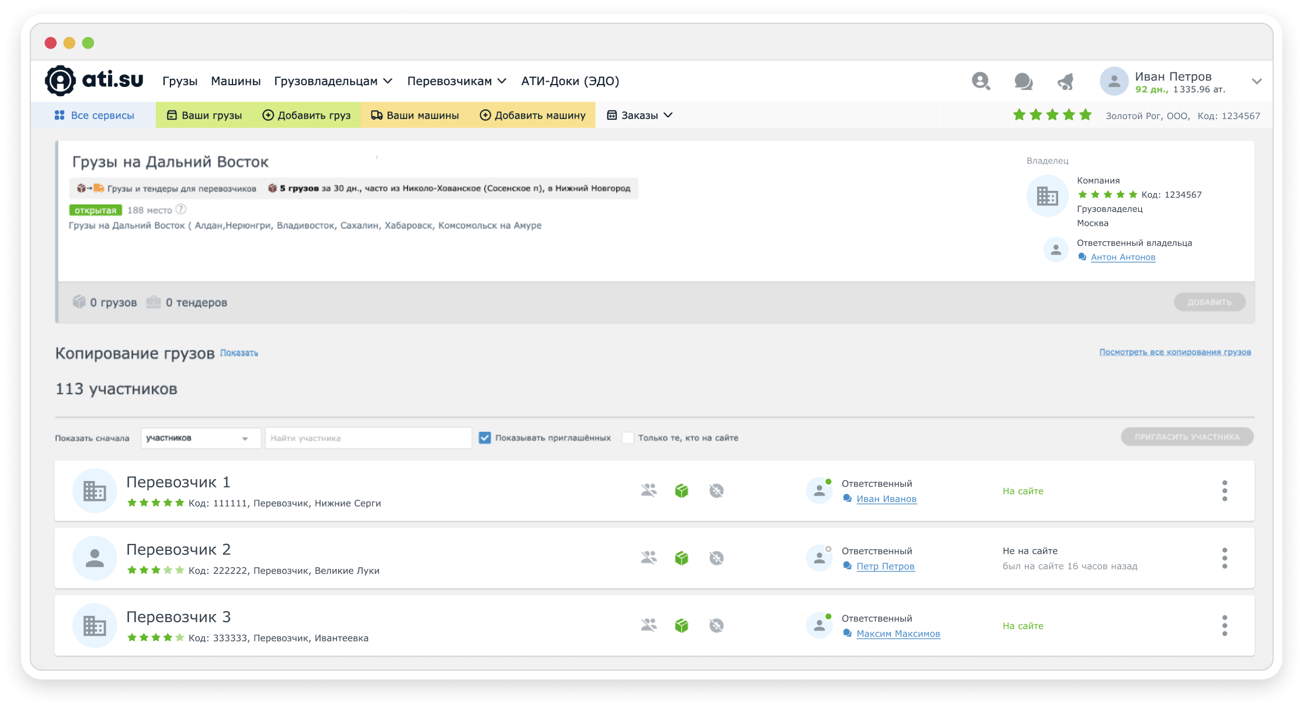Open the Перевозчик 1 title
This screenshot has height=708, width=1304.
tap(178, 482)
